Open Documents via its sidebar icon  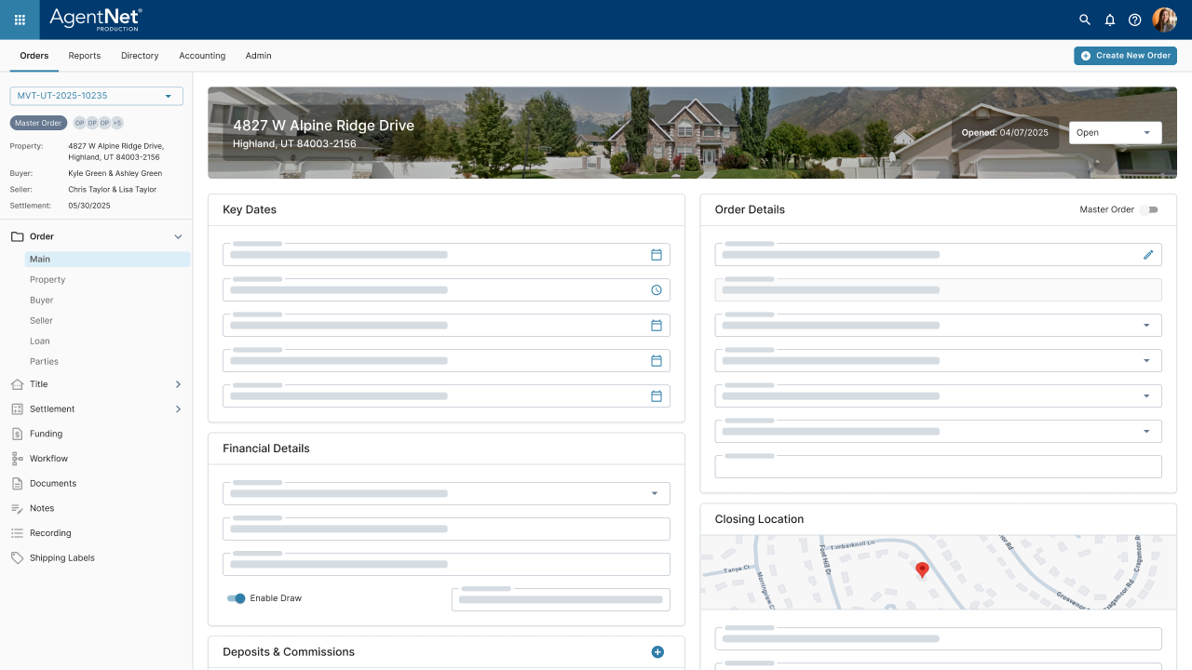(x=18, y=484)
